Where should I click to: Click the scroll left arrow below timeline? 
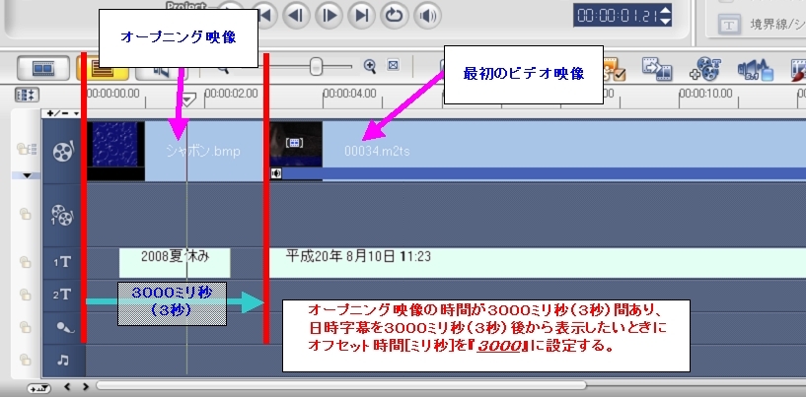point(67,387)
